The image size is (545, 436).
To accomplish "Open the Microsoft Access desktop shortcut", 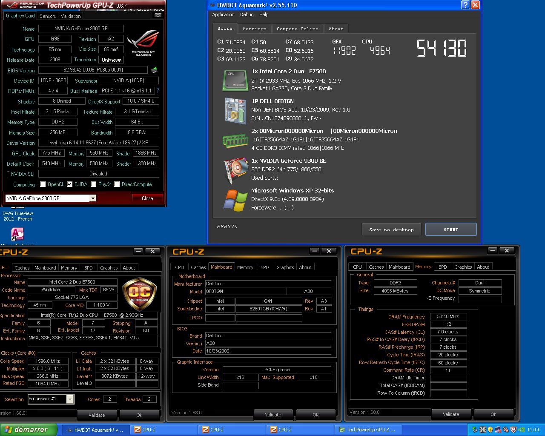I will [17, 234].
